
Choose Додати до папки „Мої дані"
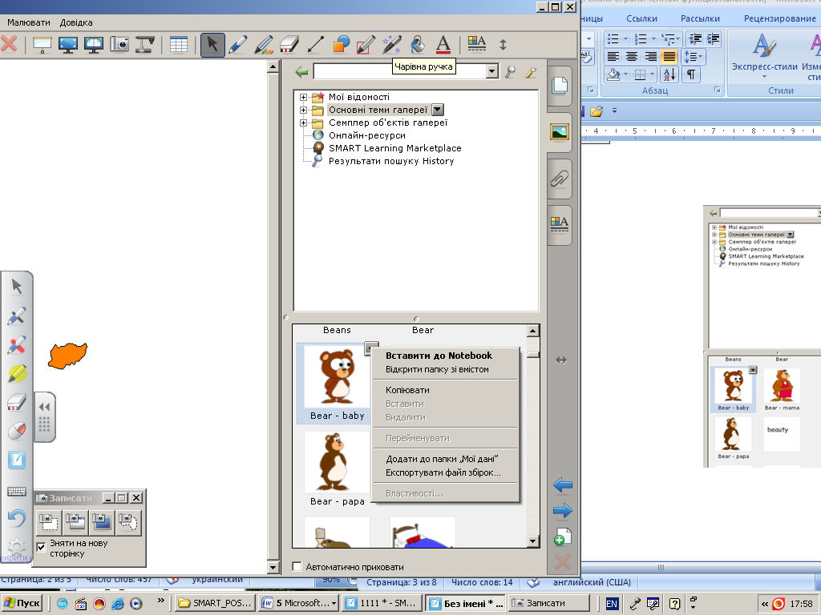(x=442, y=459)
